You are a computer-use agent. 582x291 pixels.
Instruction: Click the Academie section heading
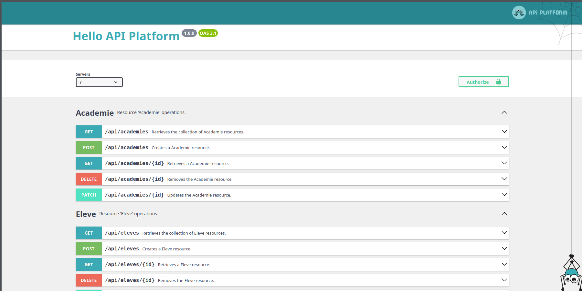(x=95, y=113)
